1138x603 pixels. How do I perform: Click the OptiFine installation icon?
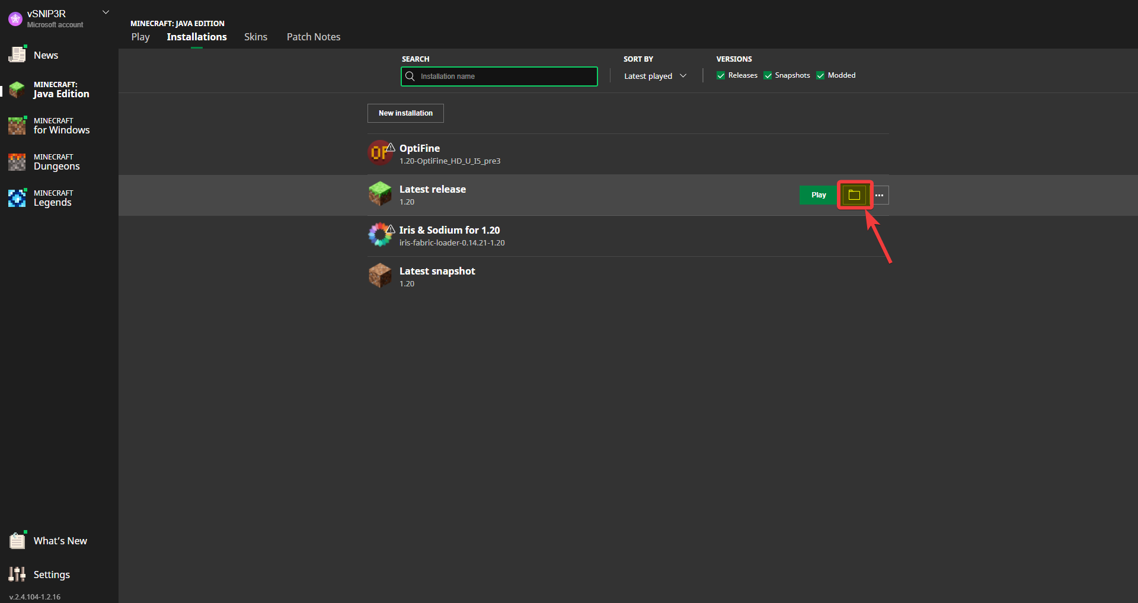[380, 153]
